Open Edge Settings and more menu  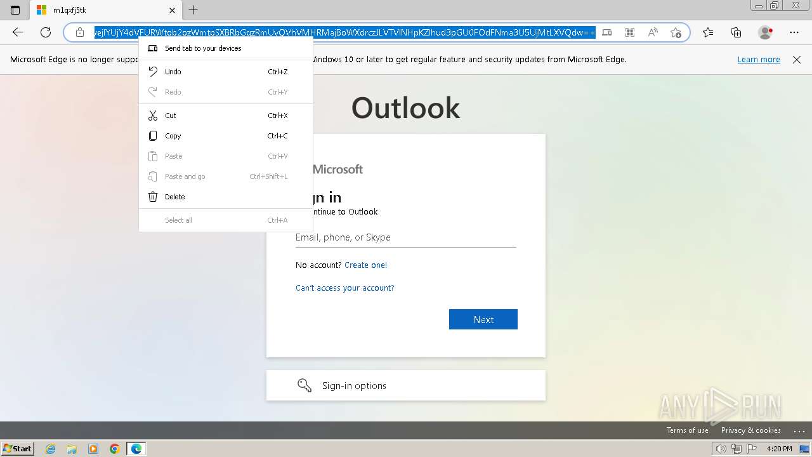click(794, 32)
